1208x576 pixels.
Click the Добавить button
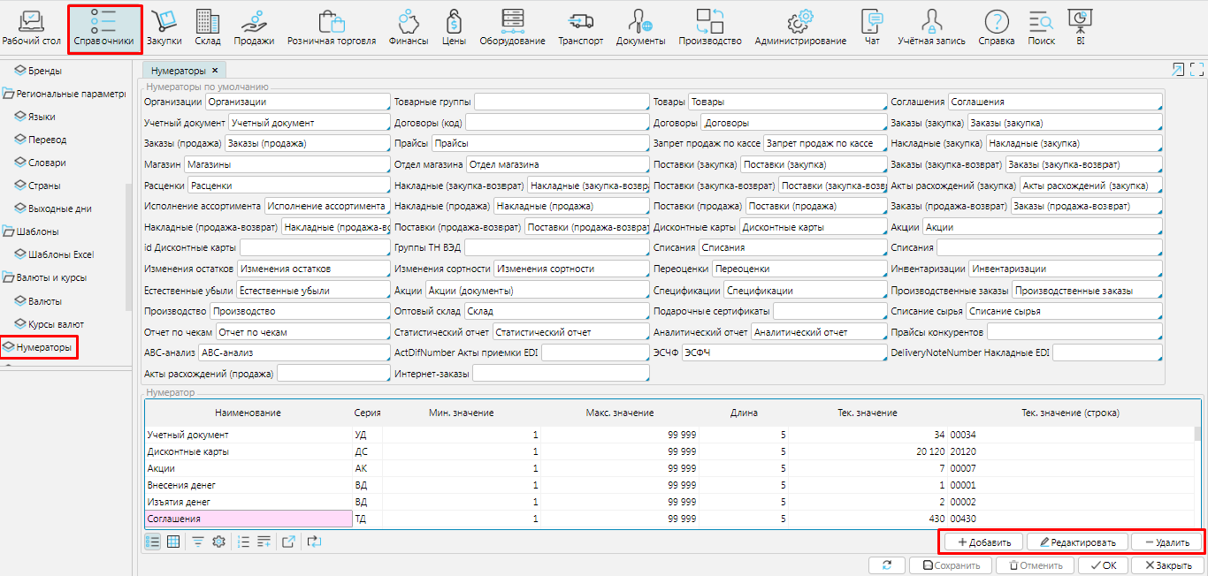coord(983,542)
